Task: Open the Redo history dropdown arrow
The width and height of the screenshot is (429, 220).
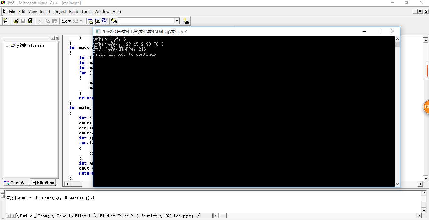Action: click(81, 21)
